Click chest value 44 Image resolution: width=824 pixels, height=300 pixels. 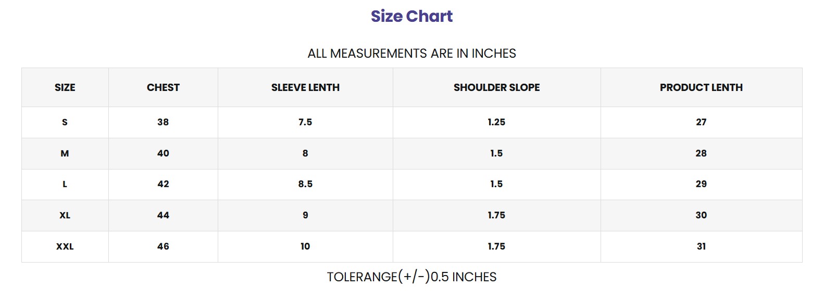tap(163, 215)
